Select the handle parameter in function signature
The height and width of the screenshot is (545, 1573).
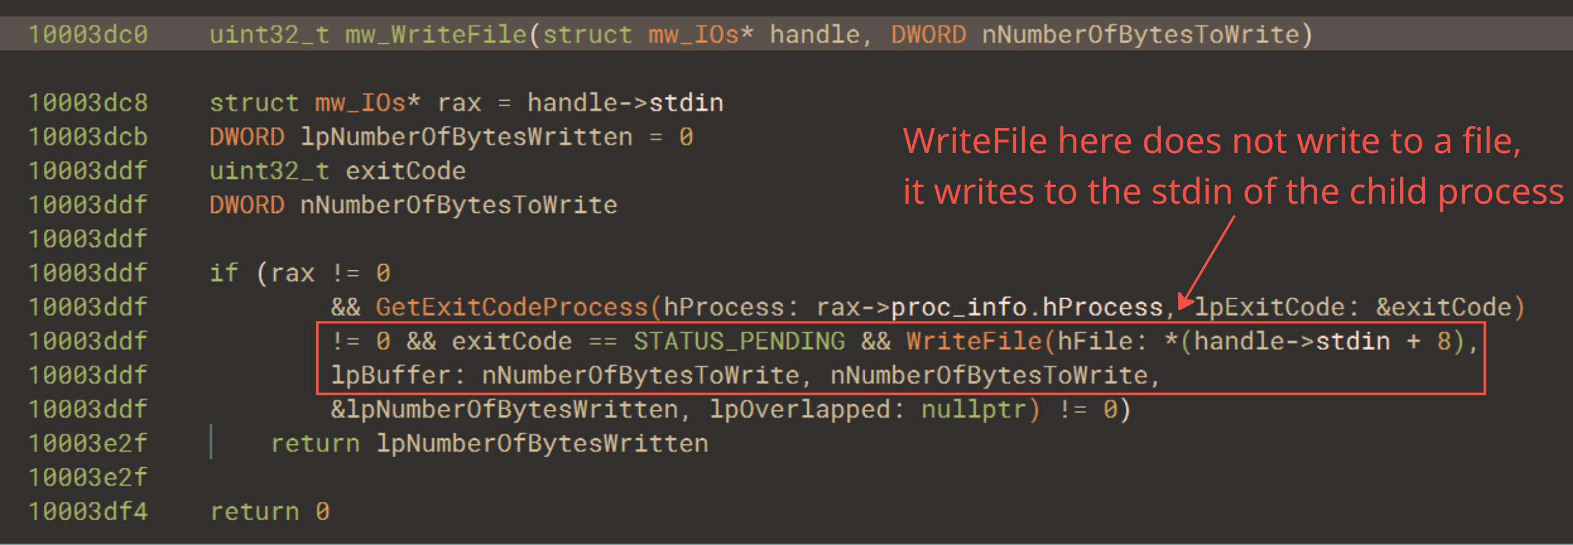click(x=814, y=35)
